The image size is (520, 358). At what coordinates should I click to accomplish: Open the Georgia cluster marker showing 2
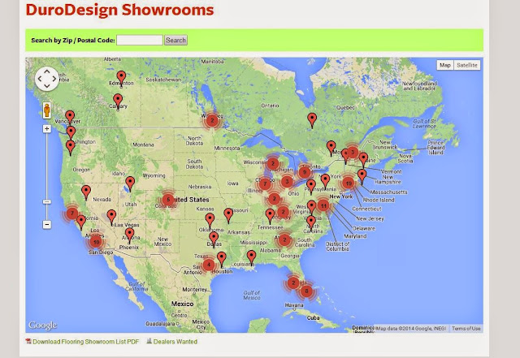coord(284,239)
